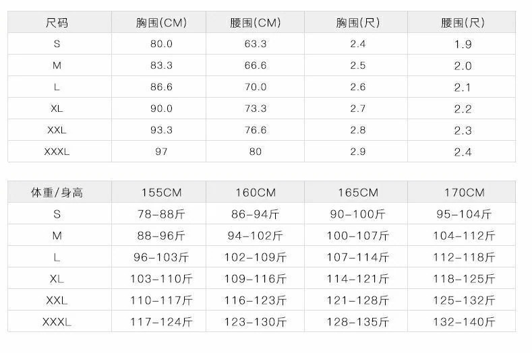Select the 160CM height column header
The image size is (532, 353).
(x=255, y=193)
